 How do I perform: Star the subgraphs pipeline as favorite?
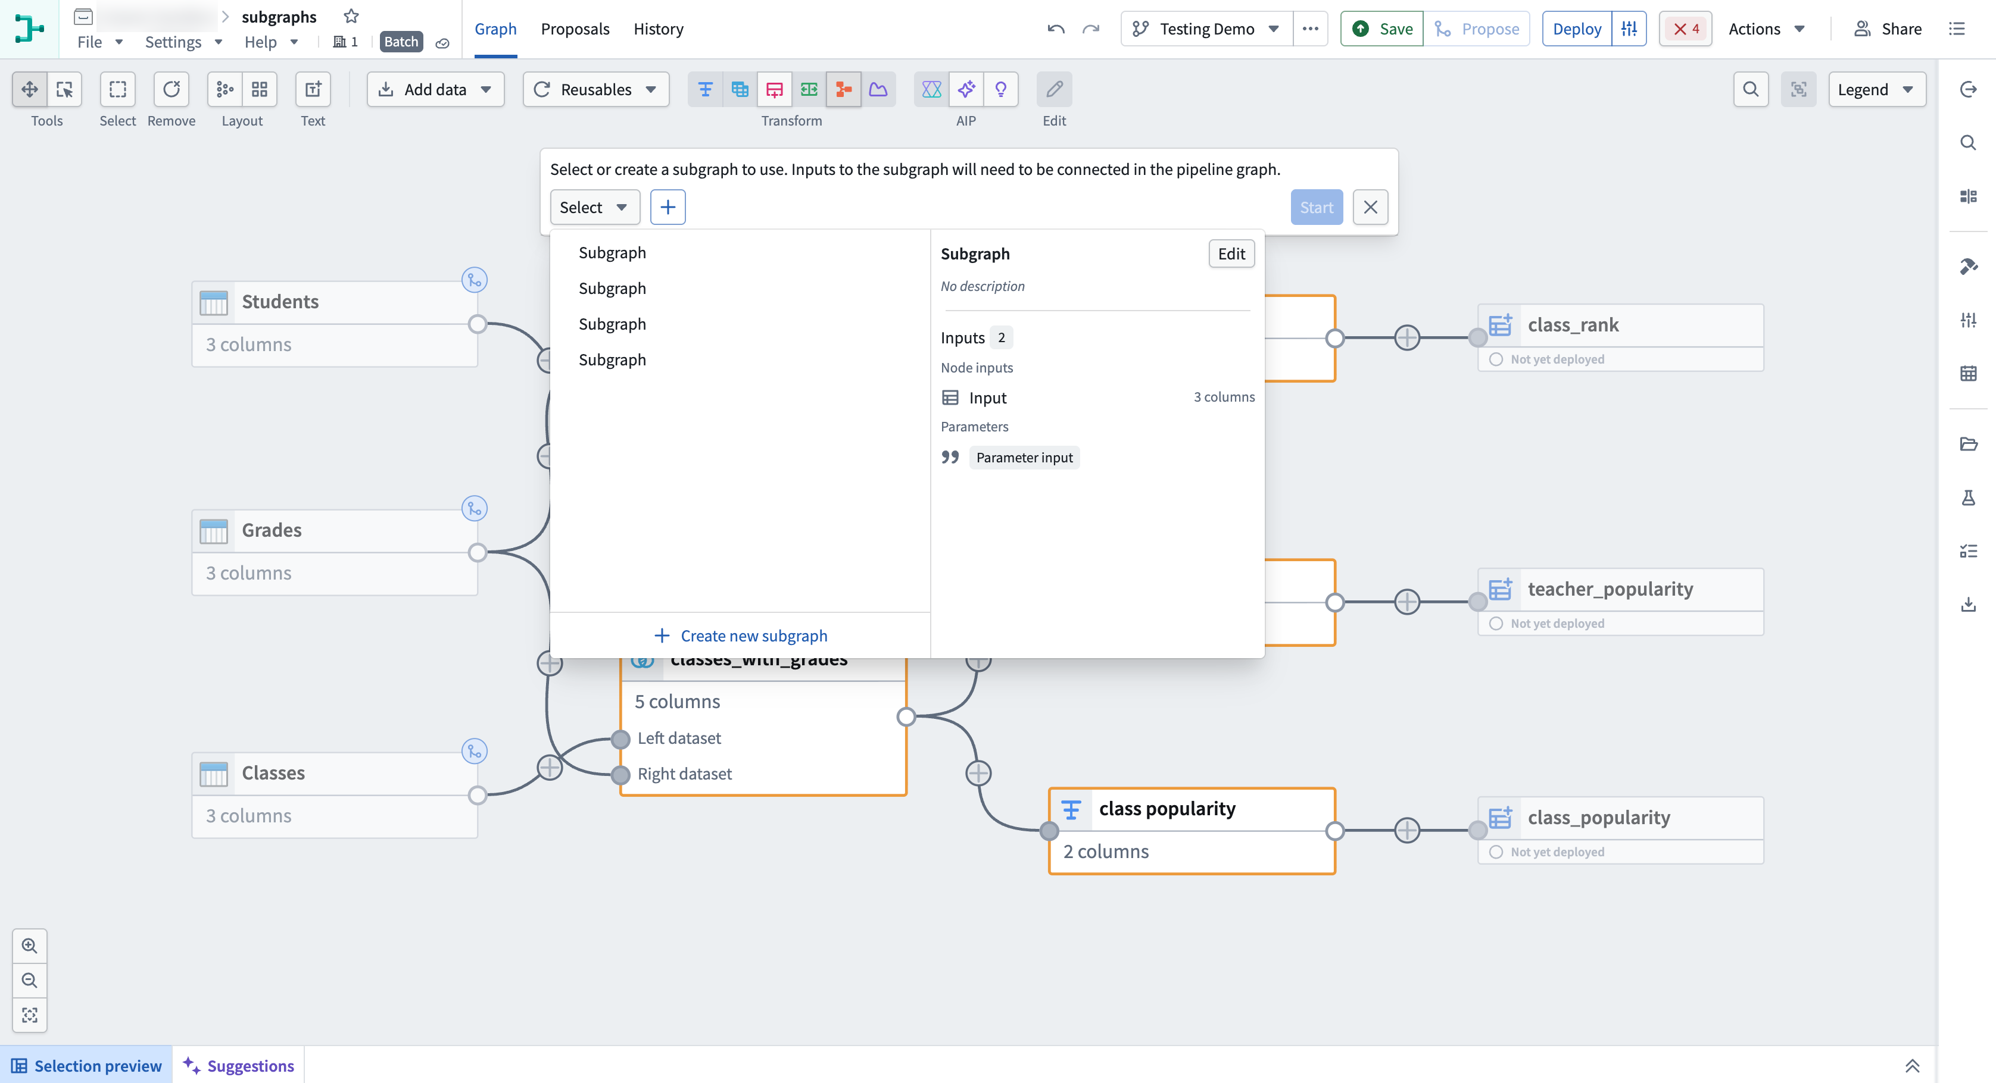[351, 16]
